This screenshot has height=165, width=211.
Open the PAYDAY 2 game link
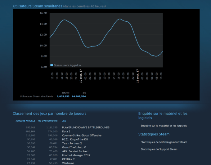point(68,159)
